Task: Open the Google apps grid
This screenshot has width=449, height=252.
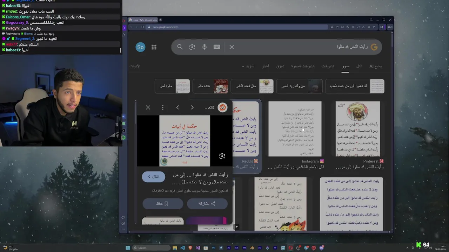Action: point(154,47)
